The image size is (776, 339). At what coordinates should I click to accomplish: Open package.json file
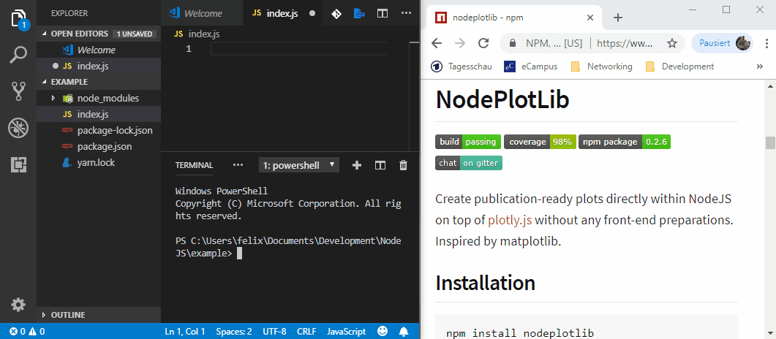[x=99, y=147]
